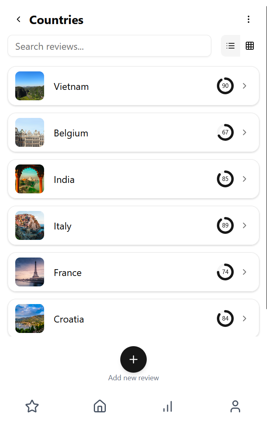267x424 pixels.
Task: Click the Search reviews input field
Action: pyautogui.click(x=109, y=46)
